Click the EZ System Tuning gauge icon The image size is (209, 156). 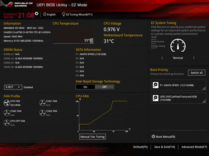pyautogui.click(x=178, y=45)
